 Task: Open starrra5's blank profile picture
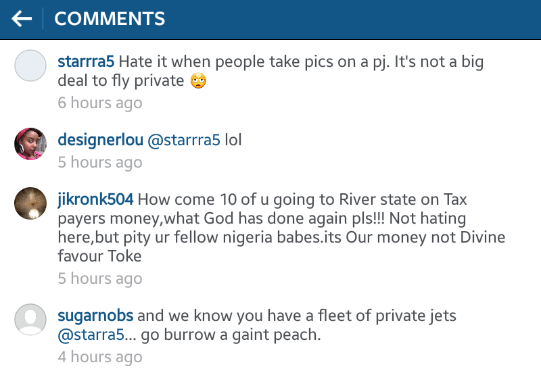click(x=30, y=66)
